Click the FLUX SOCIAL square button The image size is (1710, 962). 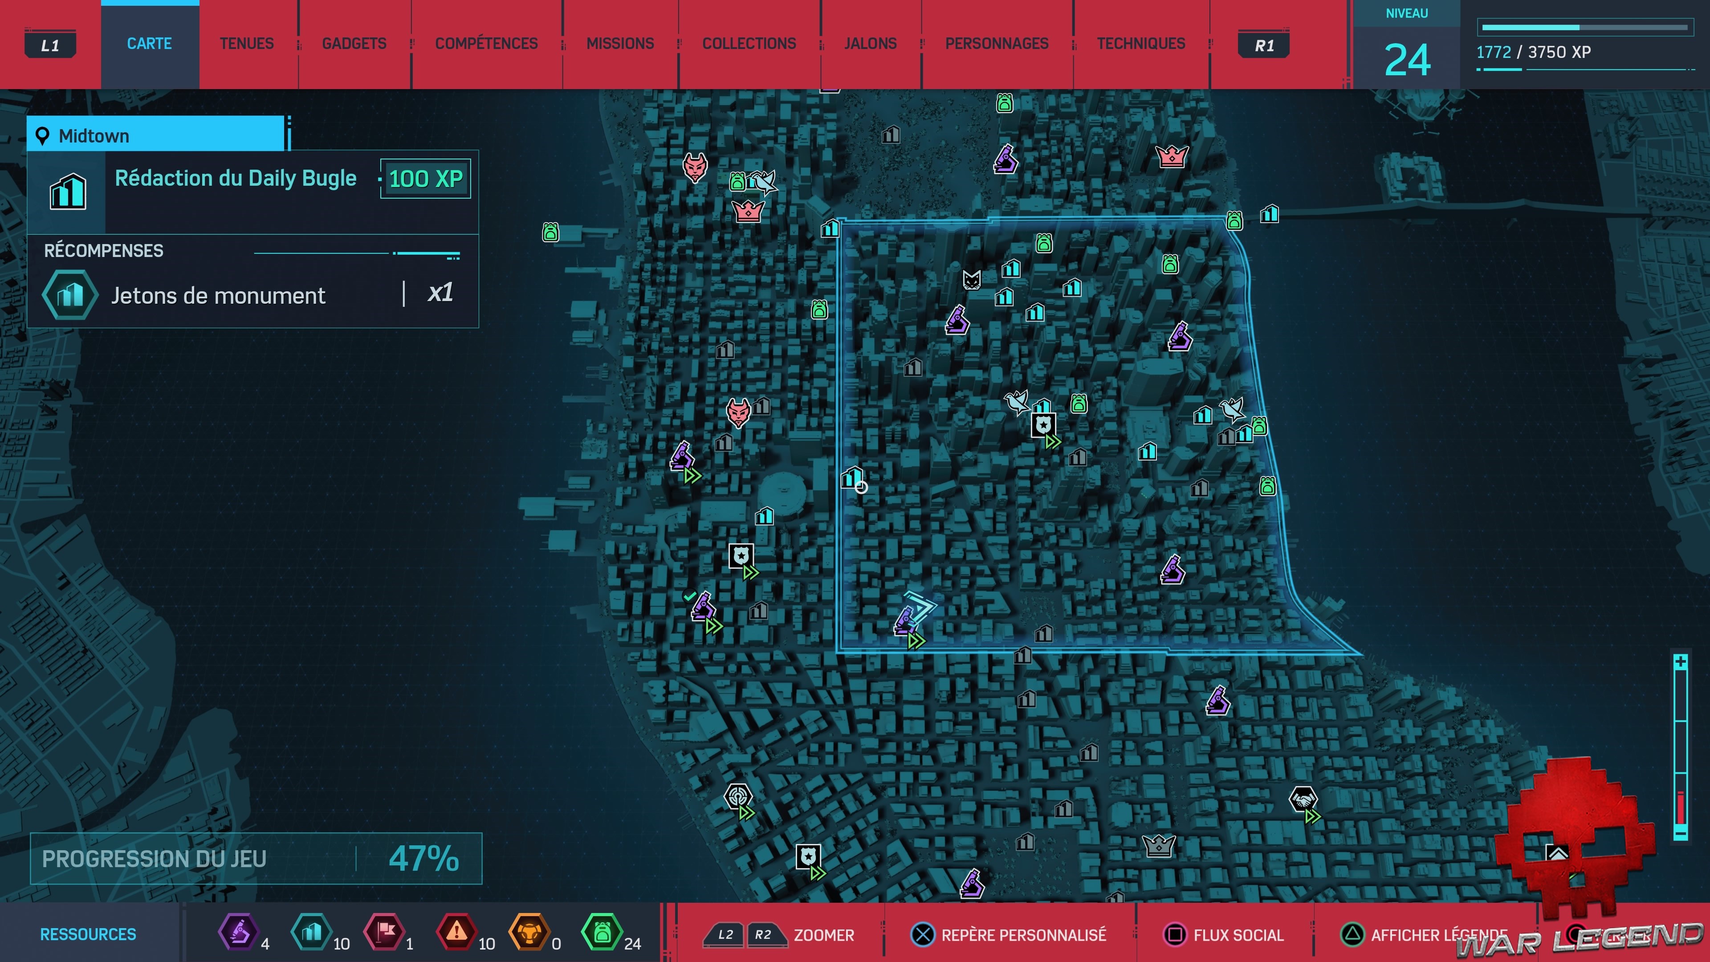pyautogui.click(x=1175, y=934)
